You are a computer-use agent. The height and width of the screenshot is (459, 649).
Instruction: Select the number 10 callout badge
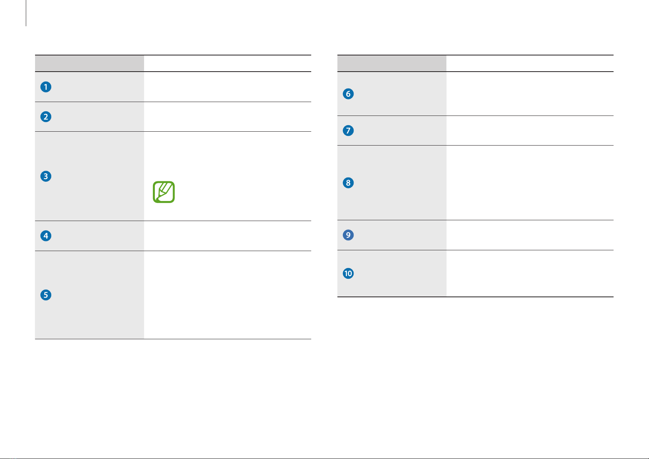[x=348, y=273]
